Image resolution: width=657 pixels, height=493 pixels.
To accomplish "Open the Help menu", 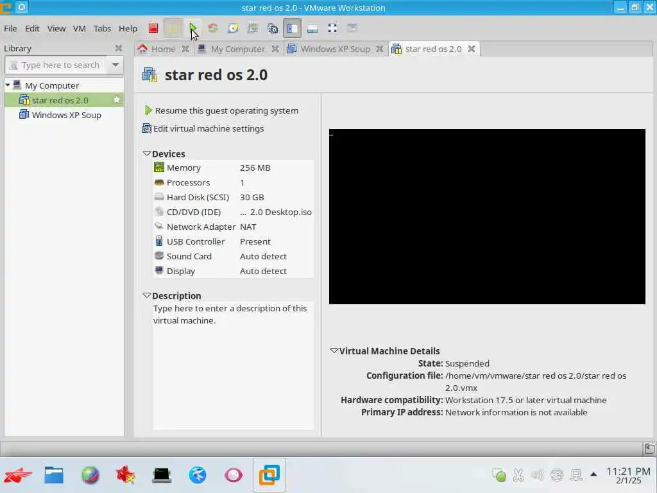I will 128,28.
